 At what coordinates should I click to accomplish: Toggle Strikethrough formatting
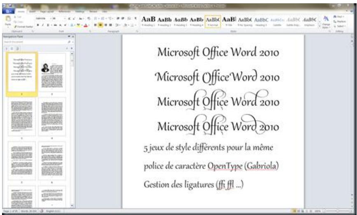[x=56, y=25]
